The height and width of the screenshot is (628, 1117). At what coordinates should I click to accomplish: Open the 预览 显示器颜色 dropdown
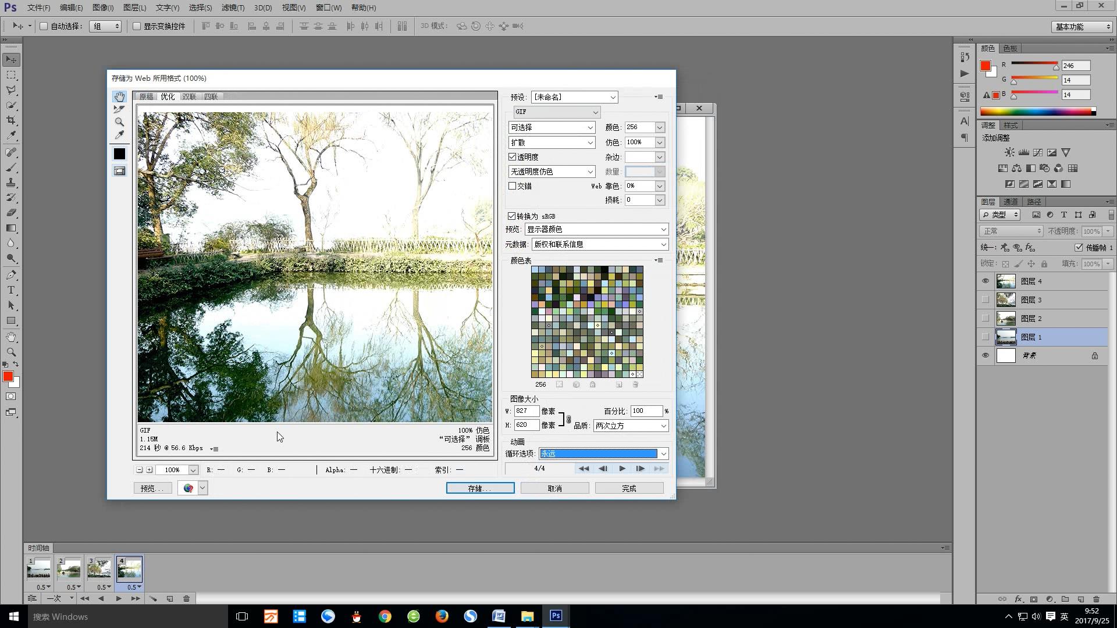[x=596, y=230]
